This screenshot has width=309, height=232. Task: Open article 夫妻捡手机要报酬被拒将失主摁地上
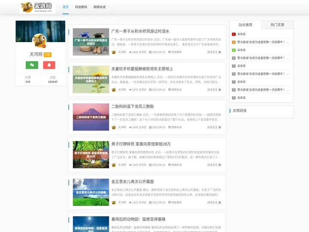click(x=142, y=69)
